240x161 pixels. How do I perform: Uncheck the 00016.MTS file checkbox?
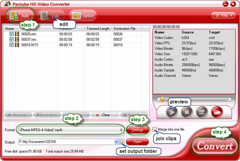click(x=12, y=45)
